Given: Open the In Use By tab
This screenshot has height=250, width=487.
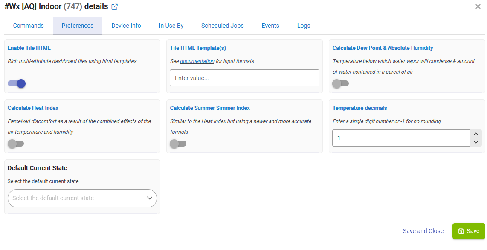Looking at the screenshot, I should 171,26.
